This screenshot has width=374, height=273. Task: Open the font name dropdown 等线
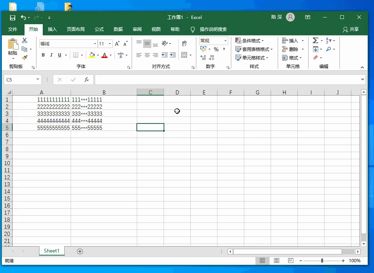click(95, 44)
